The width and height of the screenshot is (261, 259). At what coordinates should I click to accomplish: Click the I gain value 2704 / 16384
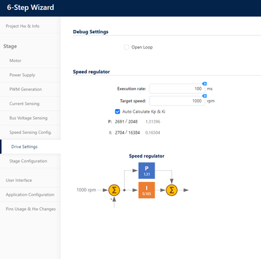tap(127, 132)
